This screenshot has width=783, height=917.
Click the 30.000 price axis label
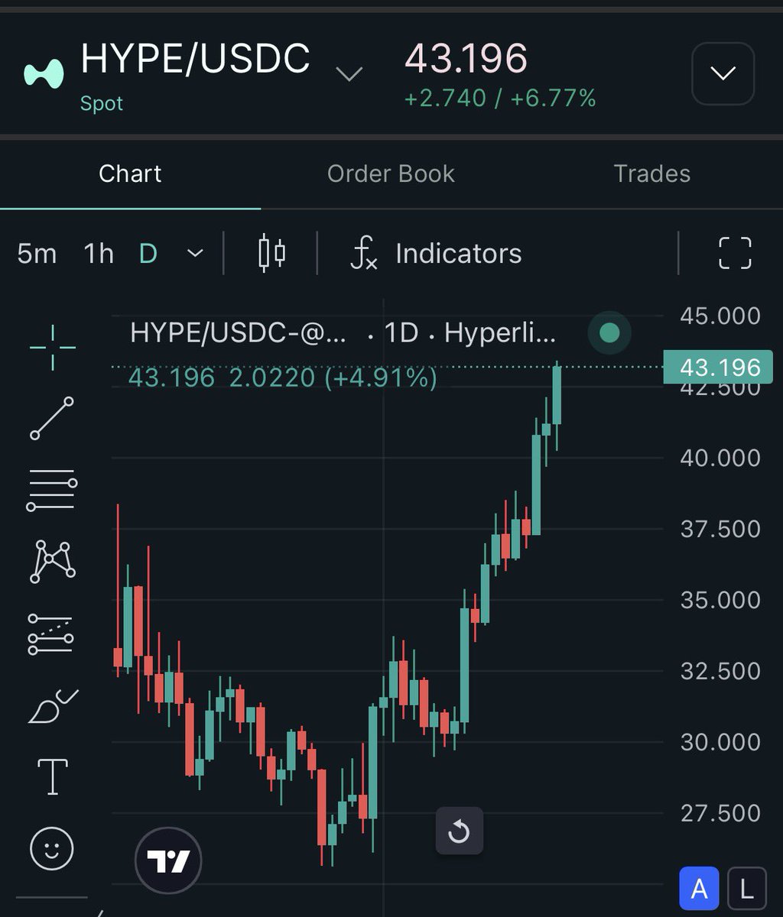720,742
